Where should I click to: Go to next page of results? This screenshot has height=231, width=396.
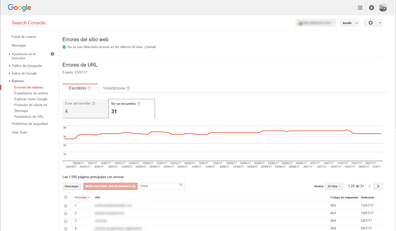point(378,186)
